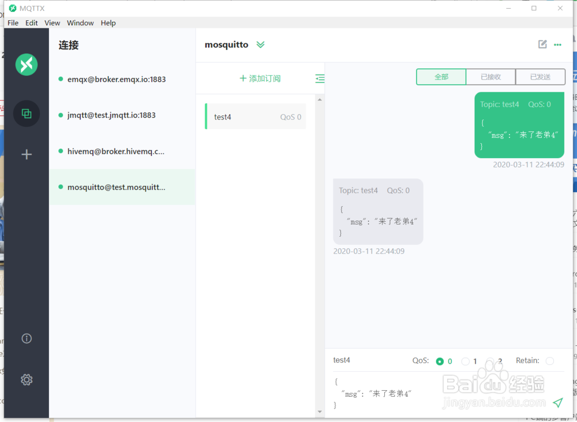577x422 pixels.
Task: Click MQTTX app icon in title bar
Action: tap(13, 8)
